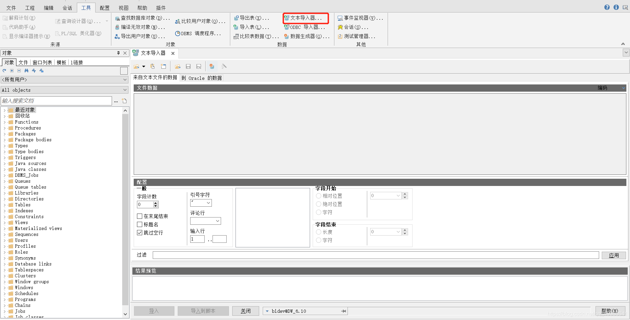Open the 编码 encoding dropdown arrow
This screenshot has width=630, height=320.
click(623, 88)
